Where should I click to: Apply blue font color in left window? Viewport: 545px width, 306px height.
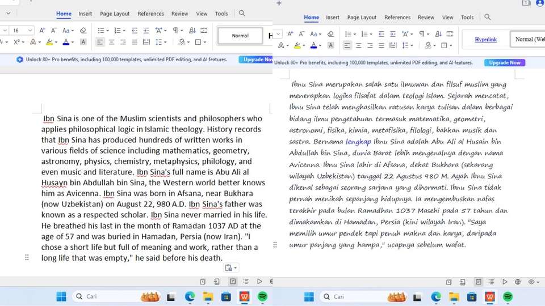[66, 42]
